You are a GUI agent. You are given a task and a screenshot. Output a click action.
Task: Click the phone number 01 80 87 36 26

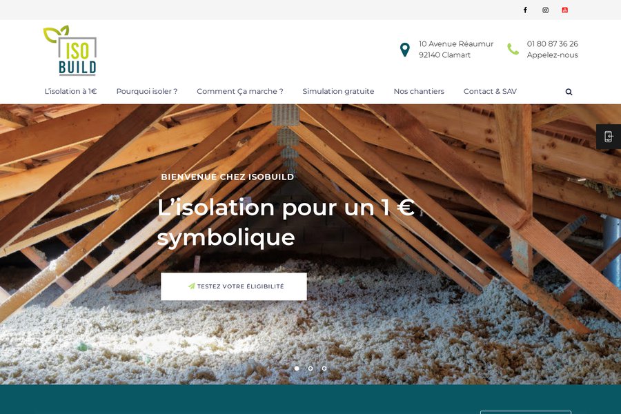[x=553, y=44]
